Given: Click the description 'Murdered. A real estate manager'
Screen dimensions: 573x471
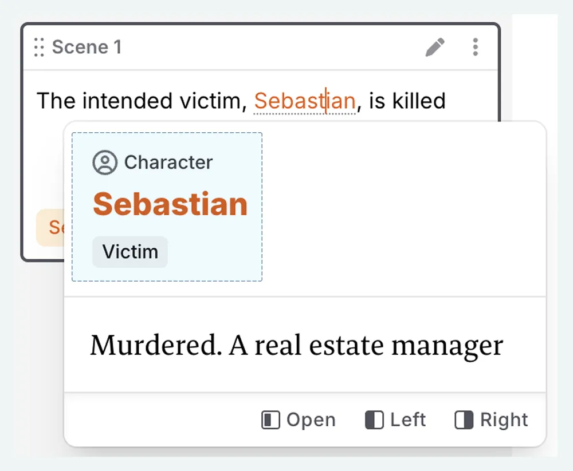Looking at the screenshot, I should (x=296, y=346).
